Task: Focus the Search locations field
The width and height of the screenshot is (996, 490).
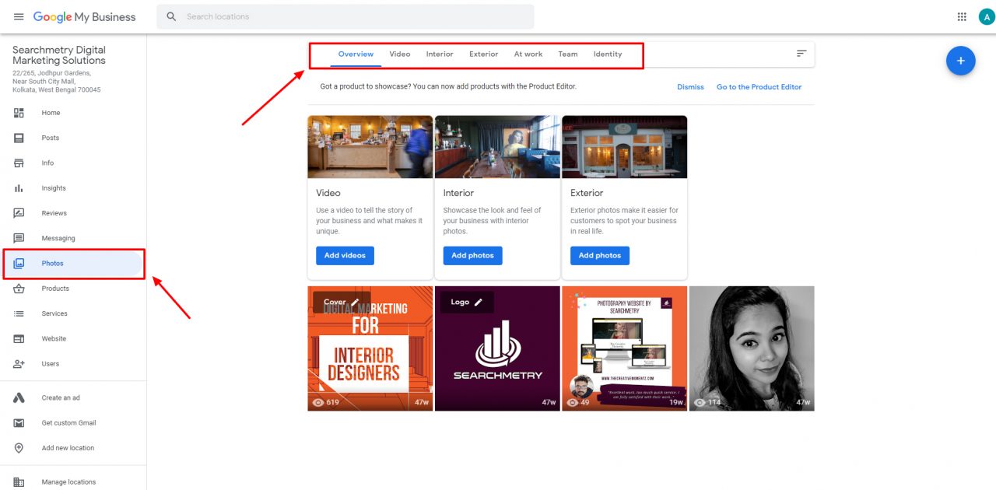Action: (x=345, y=16)
